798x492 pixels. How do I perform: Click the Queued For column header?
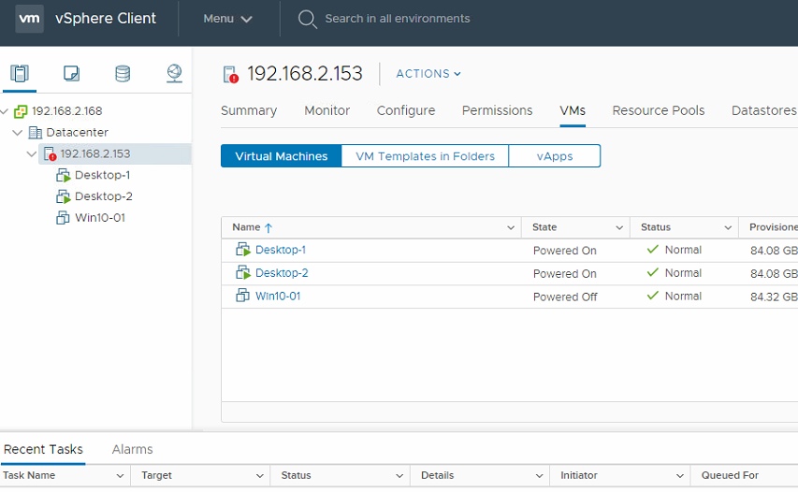click(x=730, y=476)
